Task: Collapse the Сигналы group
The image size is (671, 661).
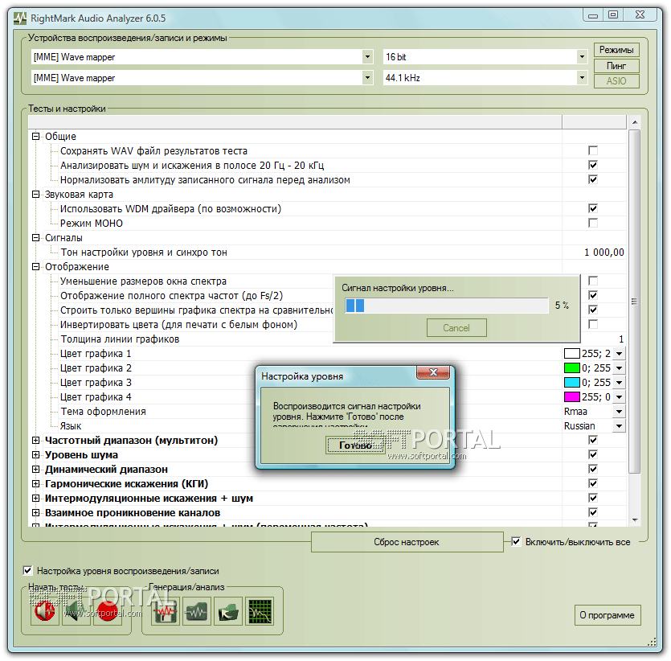Action: pos(36,237)
